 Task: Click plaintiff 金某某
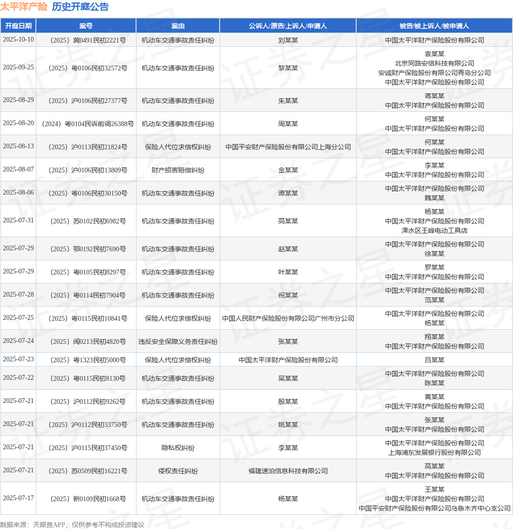point(288,170)
